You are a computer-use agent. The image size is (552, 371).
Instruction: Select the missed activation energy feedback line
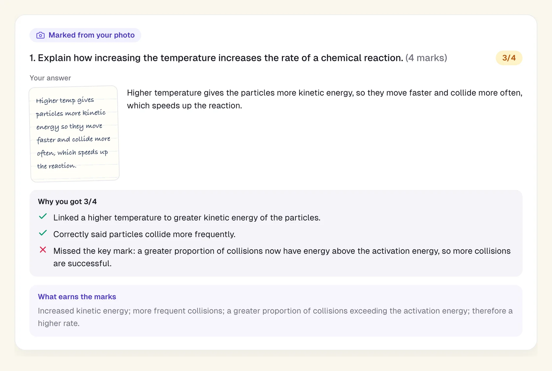pyautogui.click(x=282, y=257)
